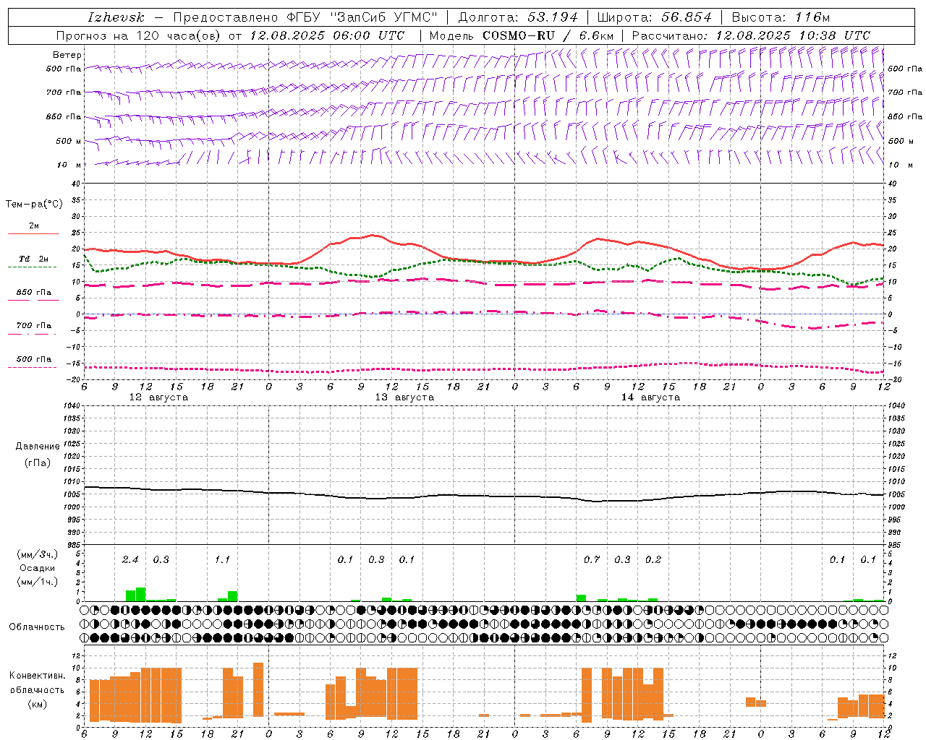The image size is (926, 740).
Task: Click the "0.2" precipitation amount
Action: click(x=653, y=560)
